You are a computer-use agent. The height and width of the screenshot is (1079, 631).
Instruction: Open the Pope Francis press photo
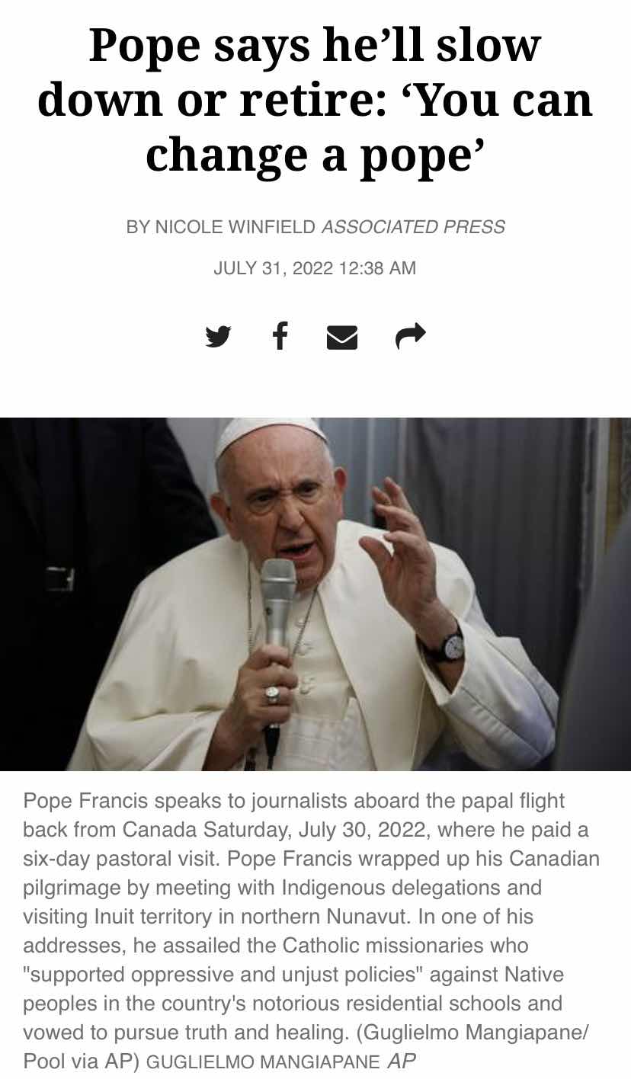pyautogui.click(x=315, y=594)
